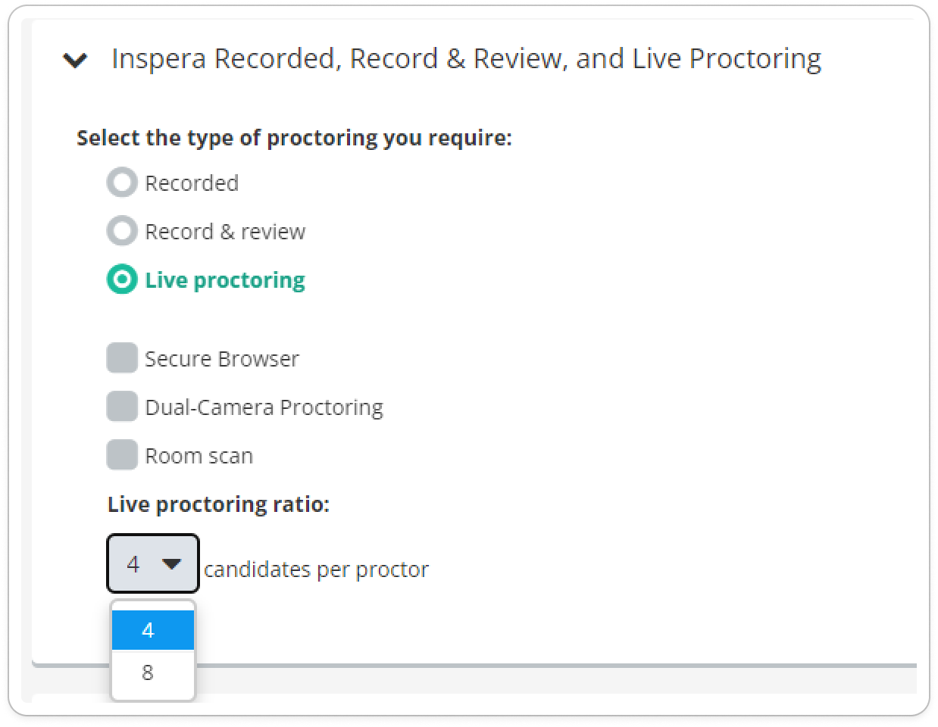The width and height of the screenshot is (938, 727).
Task: Select the Live proctoring radio button
Action: pos(121,279)
